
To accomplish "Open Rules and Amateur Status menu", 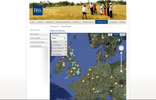I will click(63, 22).
